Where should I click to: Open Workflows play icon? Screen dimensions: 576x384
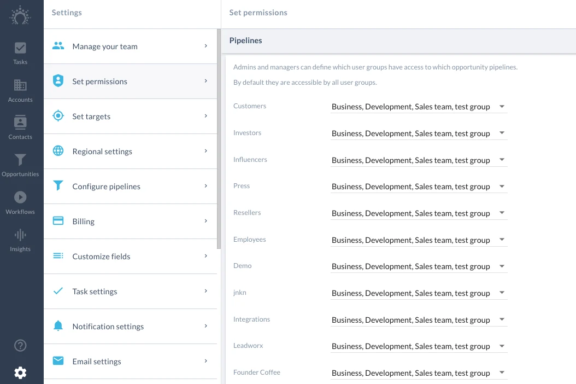(20, 197)
